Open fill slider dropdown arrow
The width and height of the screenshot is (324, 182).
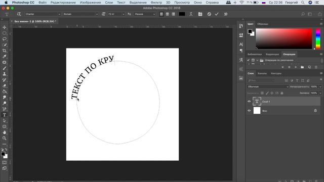pyautogui.click(x=320, y=93)
